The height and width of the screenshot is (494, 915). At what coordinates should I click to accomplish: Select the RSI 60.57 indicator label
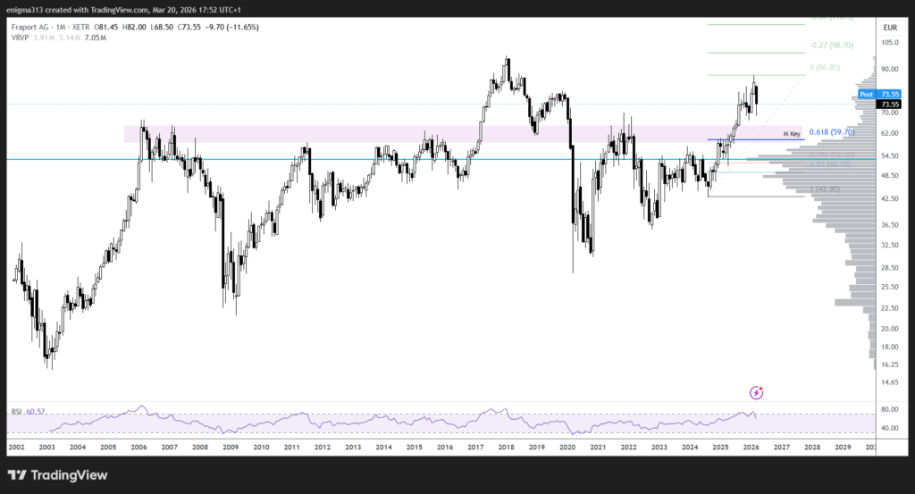pos(28,411)
